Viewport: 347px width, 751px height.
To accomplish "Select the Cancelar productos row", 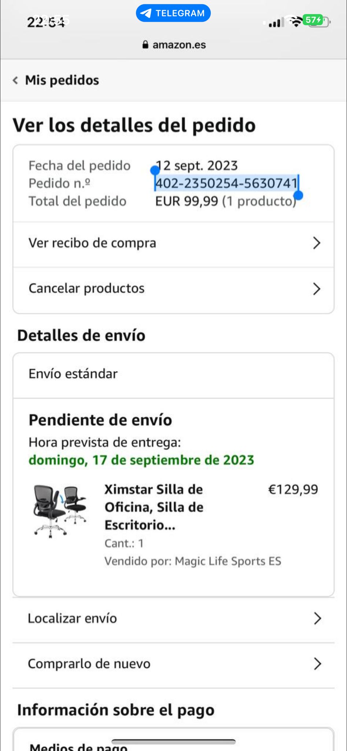I will pyautogui.click(x=86, y=289).
